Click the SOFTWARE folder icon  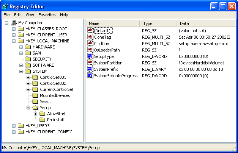(x=28, y=65)
